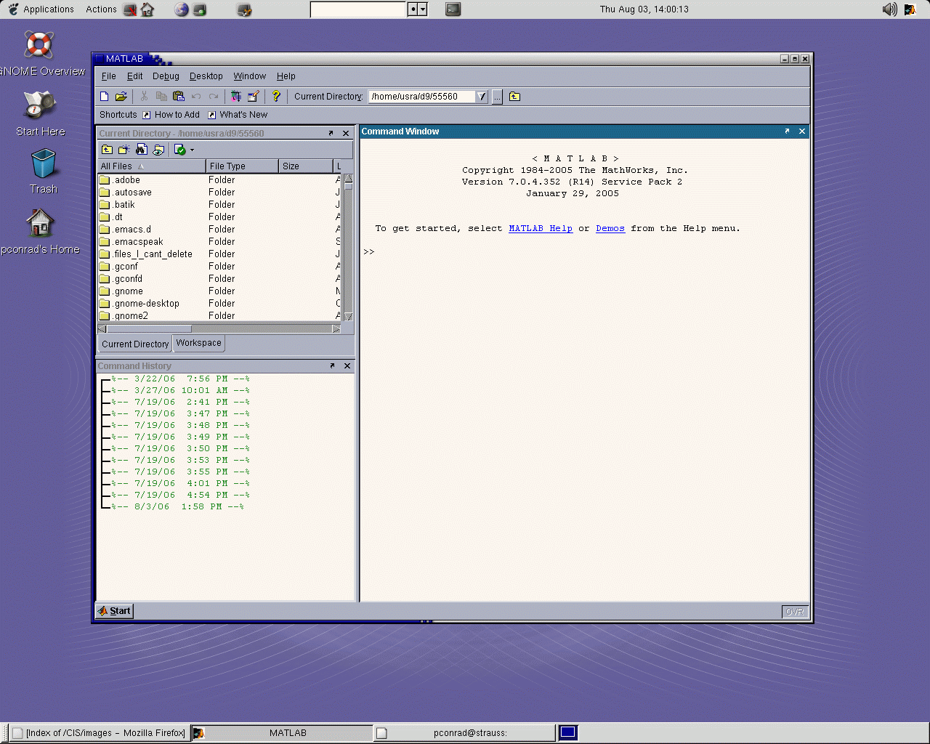This screenshot has height=744, width=930.
Task: Open the Debug menu
Action: [x=166, y=76]
